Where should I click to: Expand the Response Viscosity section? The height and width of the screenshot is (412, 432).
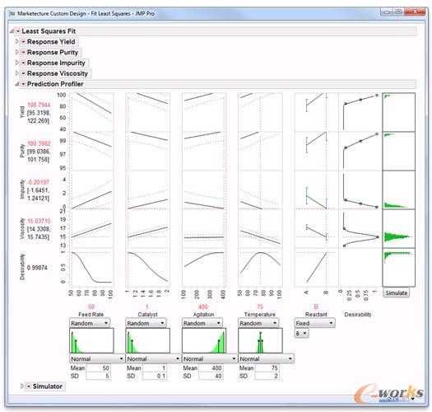point(17,73)
